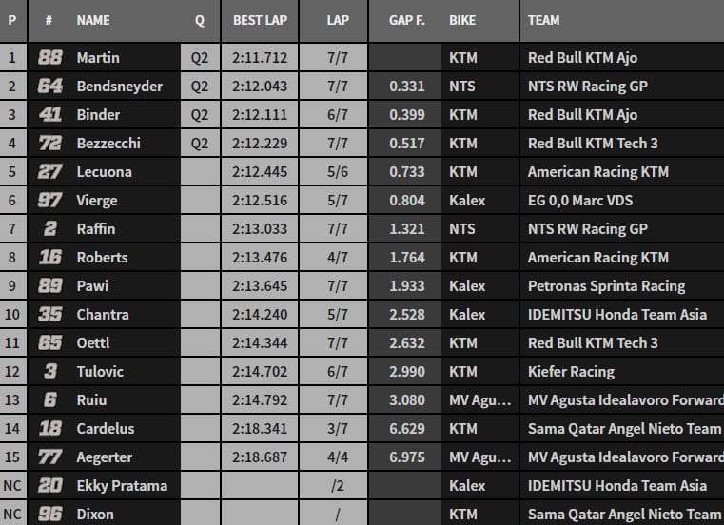Image resolution: width=724 pixels, height=525 pixels.
Task: Open the Petronas Sprinta Racing team entry
Action: pos(606,286)
